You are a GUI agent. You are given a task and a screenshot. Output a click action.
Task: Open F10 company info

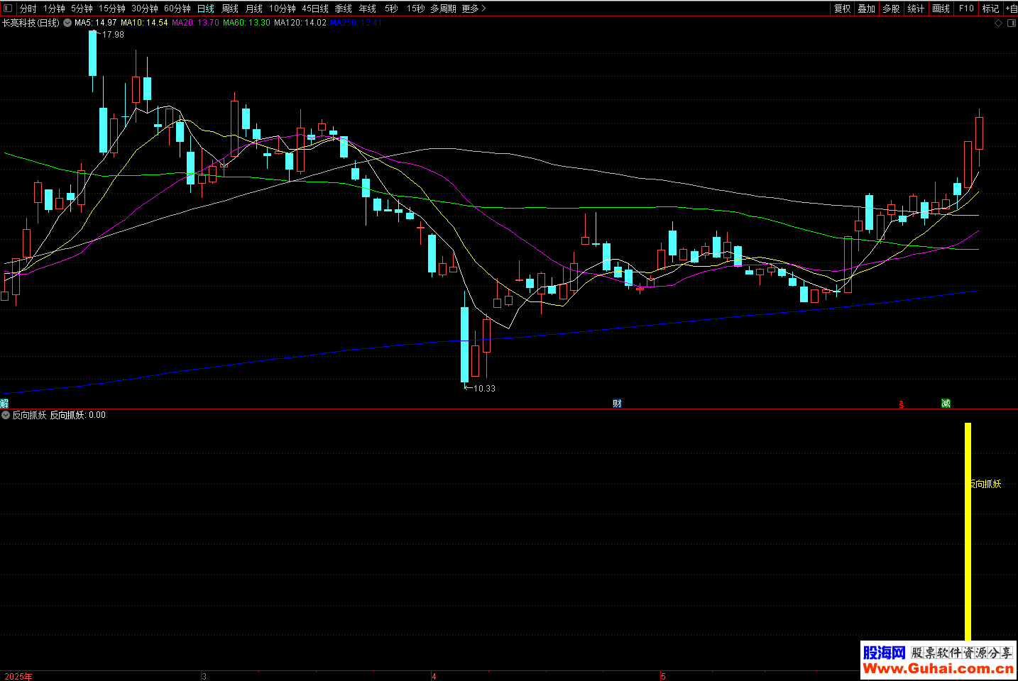click(966, 9)
